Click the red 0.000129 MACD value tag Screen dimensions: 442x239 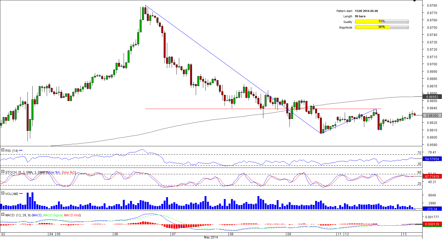coord(432,224)
